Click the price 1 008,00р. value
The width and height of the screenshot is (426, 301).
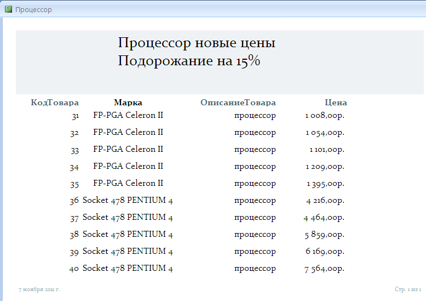point(325,116)
